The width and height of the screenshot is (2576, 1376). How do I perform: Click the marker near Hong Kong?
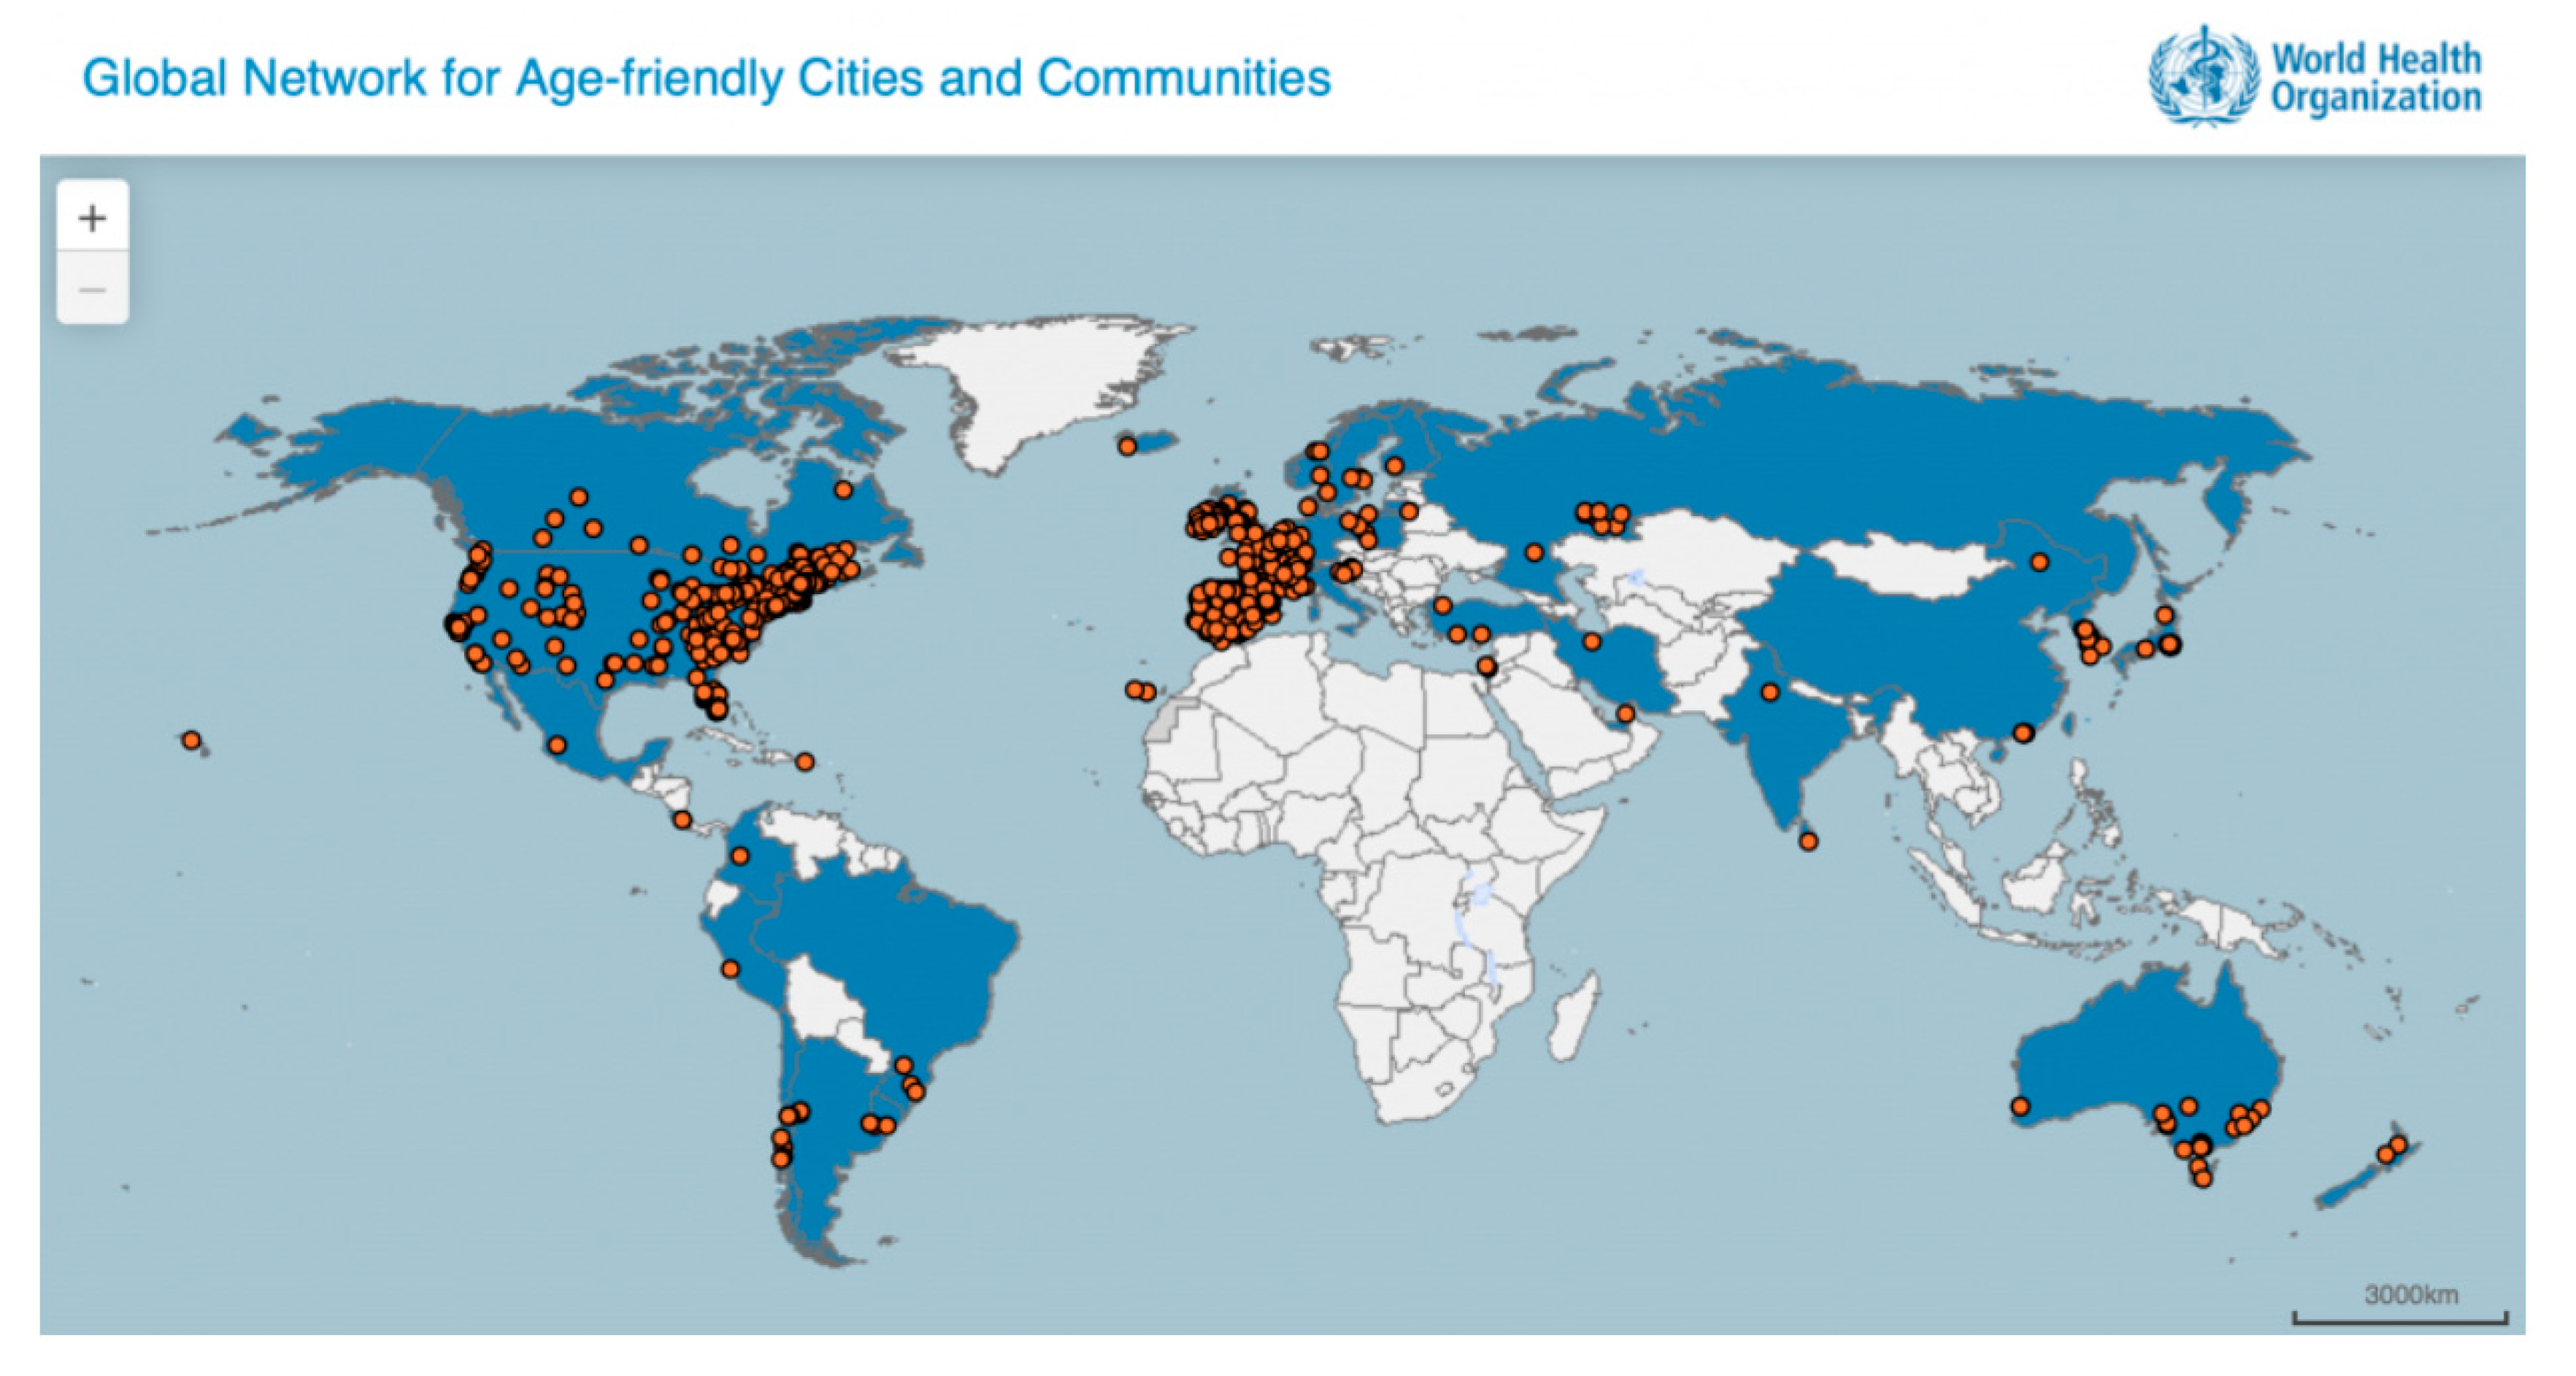coord(2023,733)
